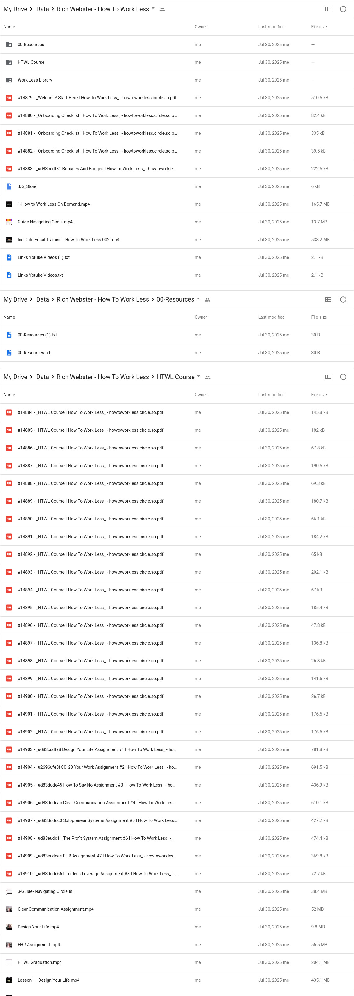
Task: Select '#14906 - Clear Communication Assignment #4' file
Action: pos(96,803)
